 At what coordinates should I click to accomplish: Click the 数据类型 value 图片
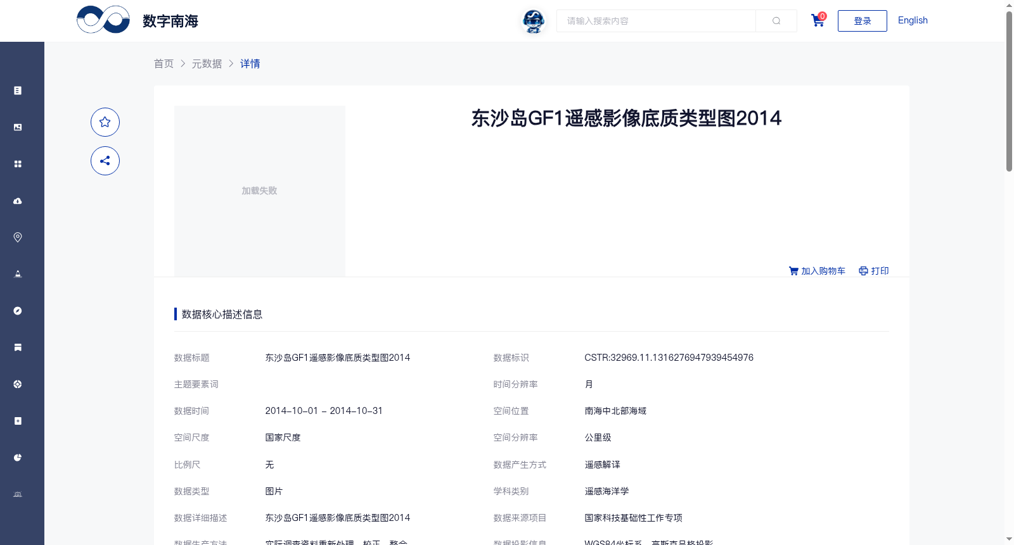274,491
